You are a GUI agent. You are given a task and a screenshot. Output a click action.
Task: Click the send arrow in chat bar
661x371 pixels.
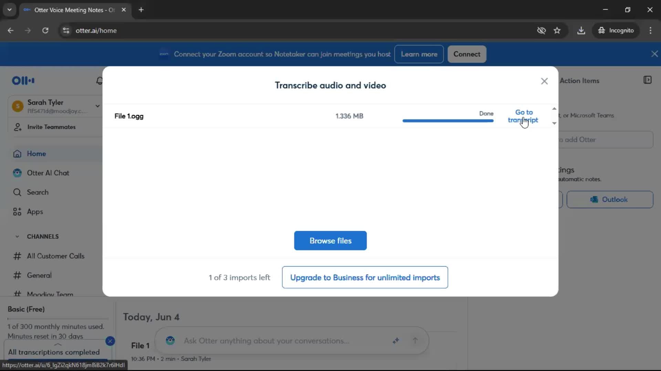click(x=415, y=340)
